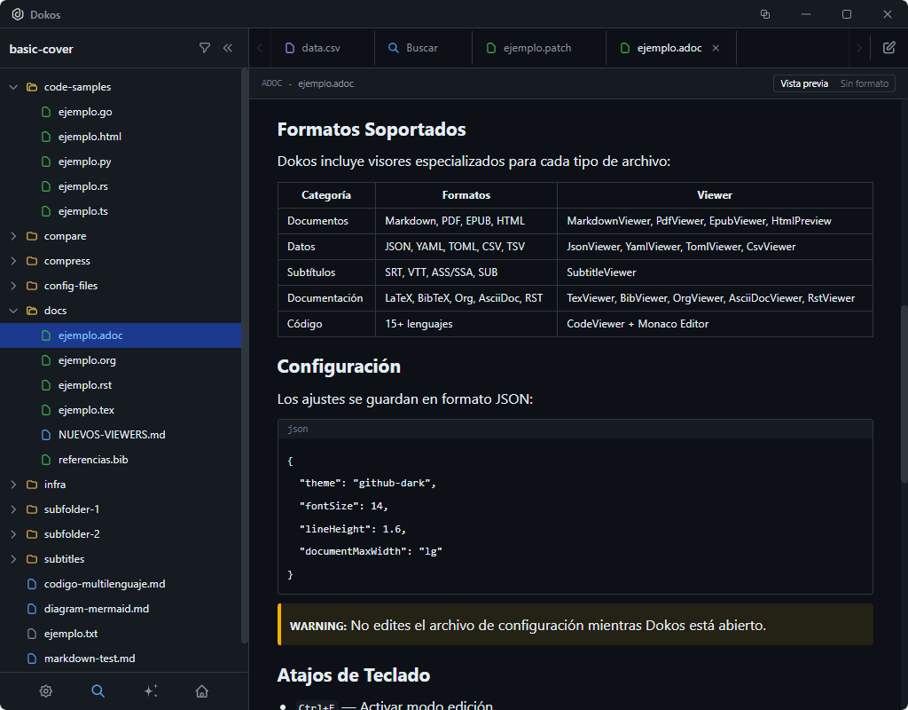The image size is (908, 710).
Task: Open the filter icon next to basic-cover
Action: tap(205, 49)
